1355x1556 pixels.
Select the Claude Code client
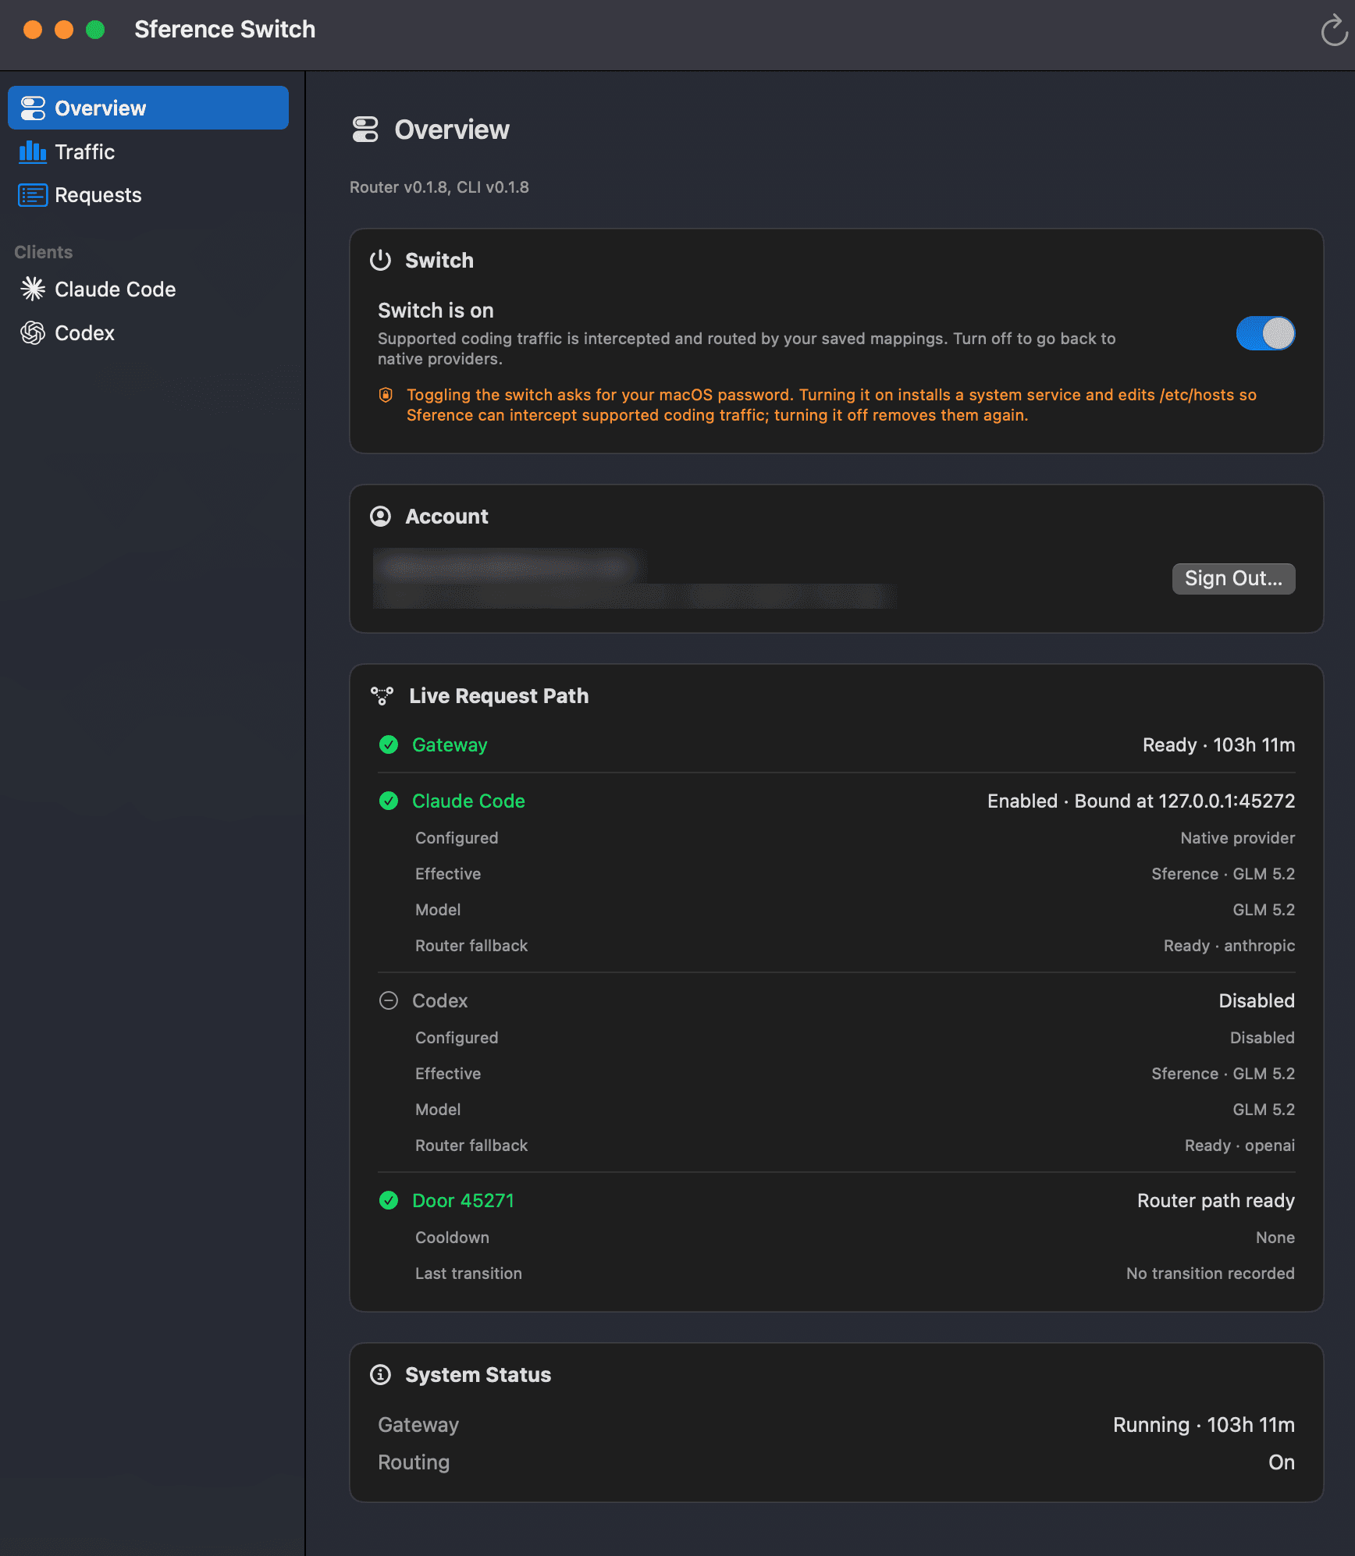(148, 289)
